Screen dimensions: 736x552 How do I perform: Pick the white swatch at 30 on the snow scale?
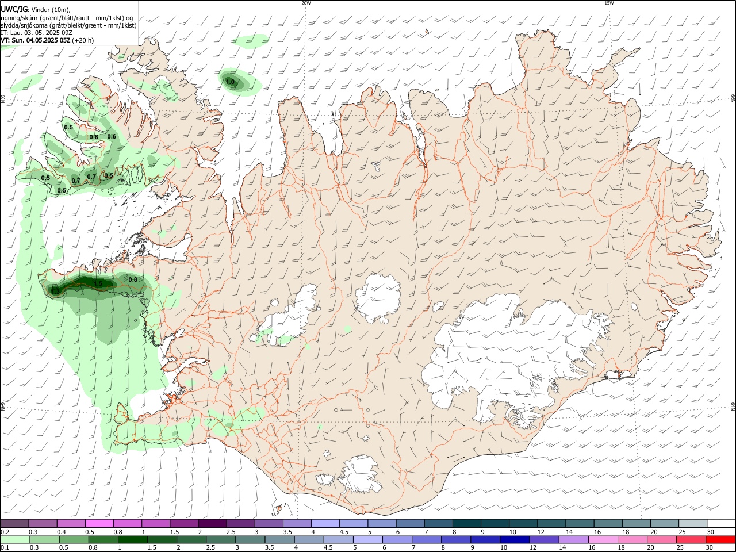pos(721,524)
